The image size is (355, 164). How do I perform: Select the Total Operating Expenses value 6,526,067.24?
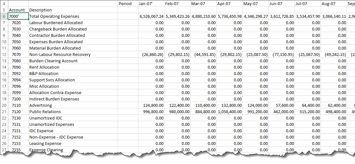[x=151, y=16]
